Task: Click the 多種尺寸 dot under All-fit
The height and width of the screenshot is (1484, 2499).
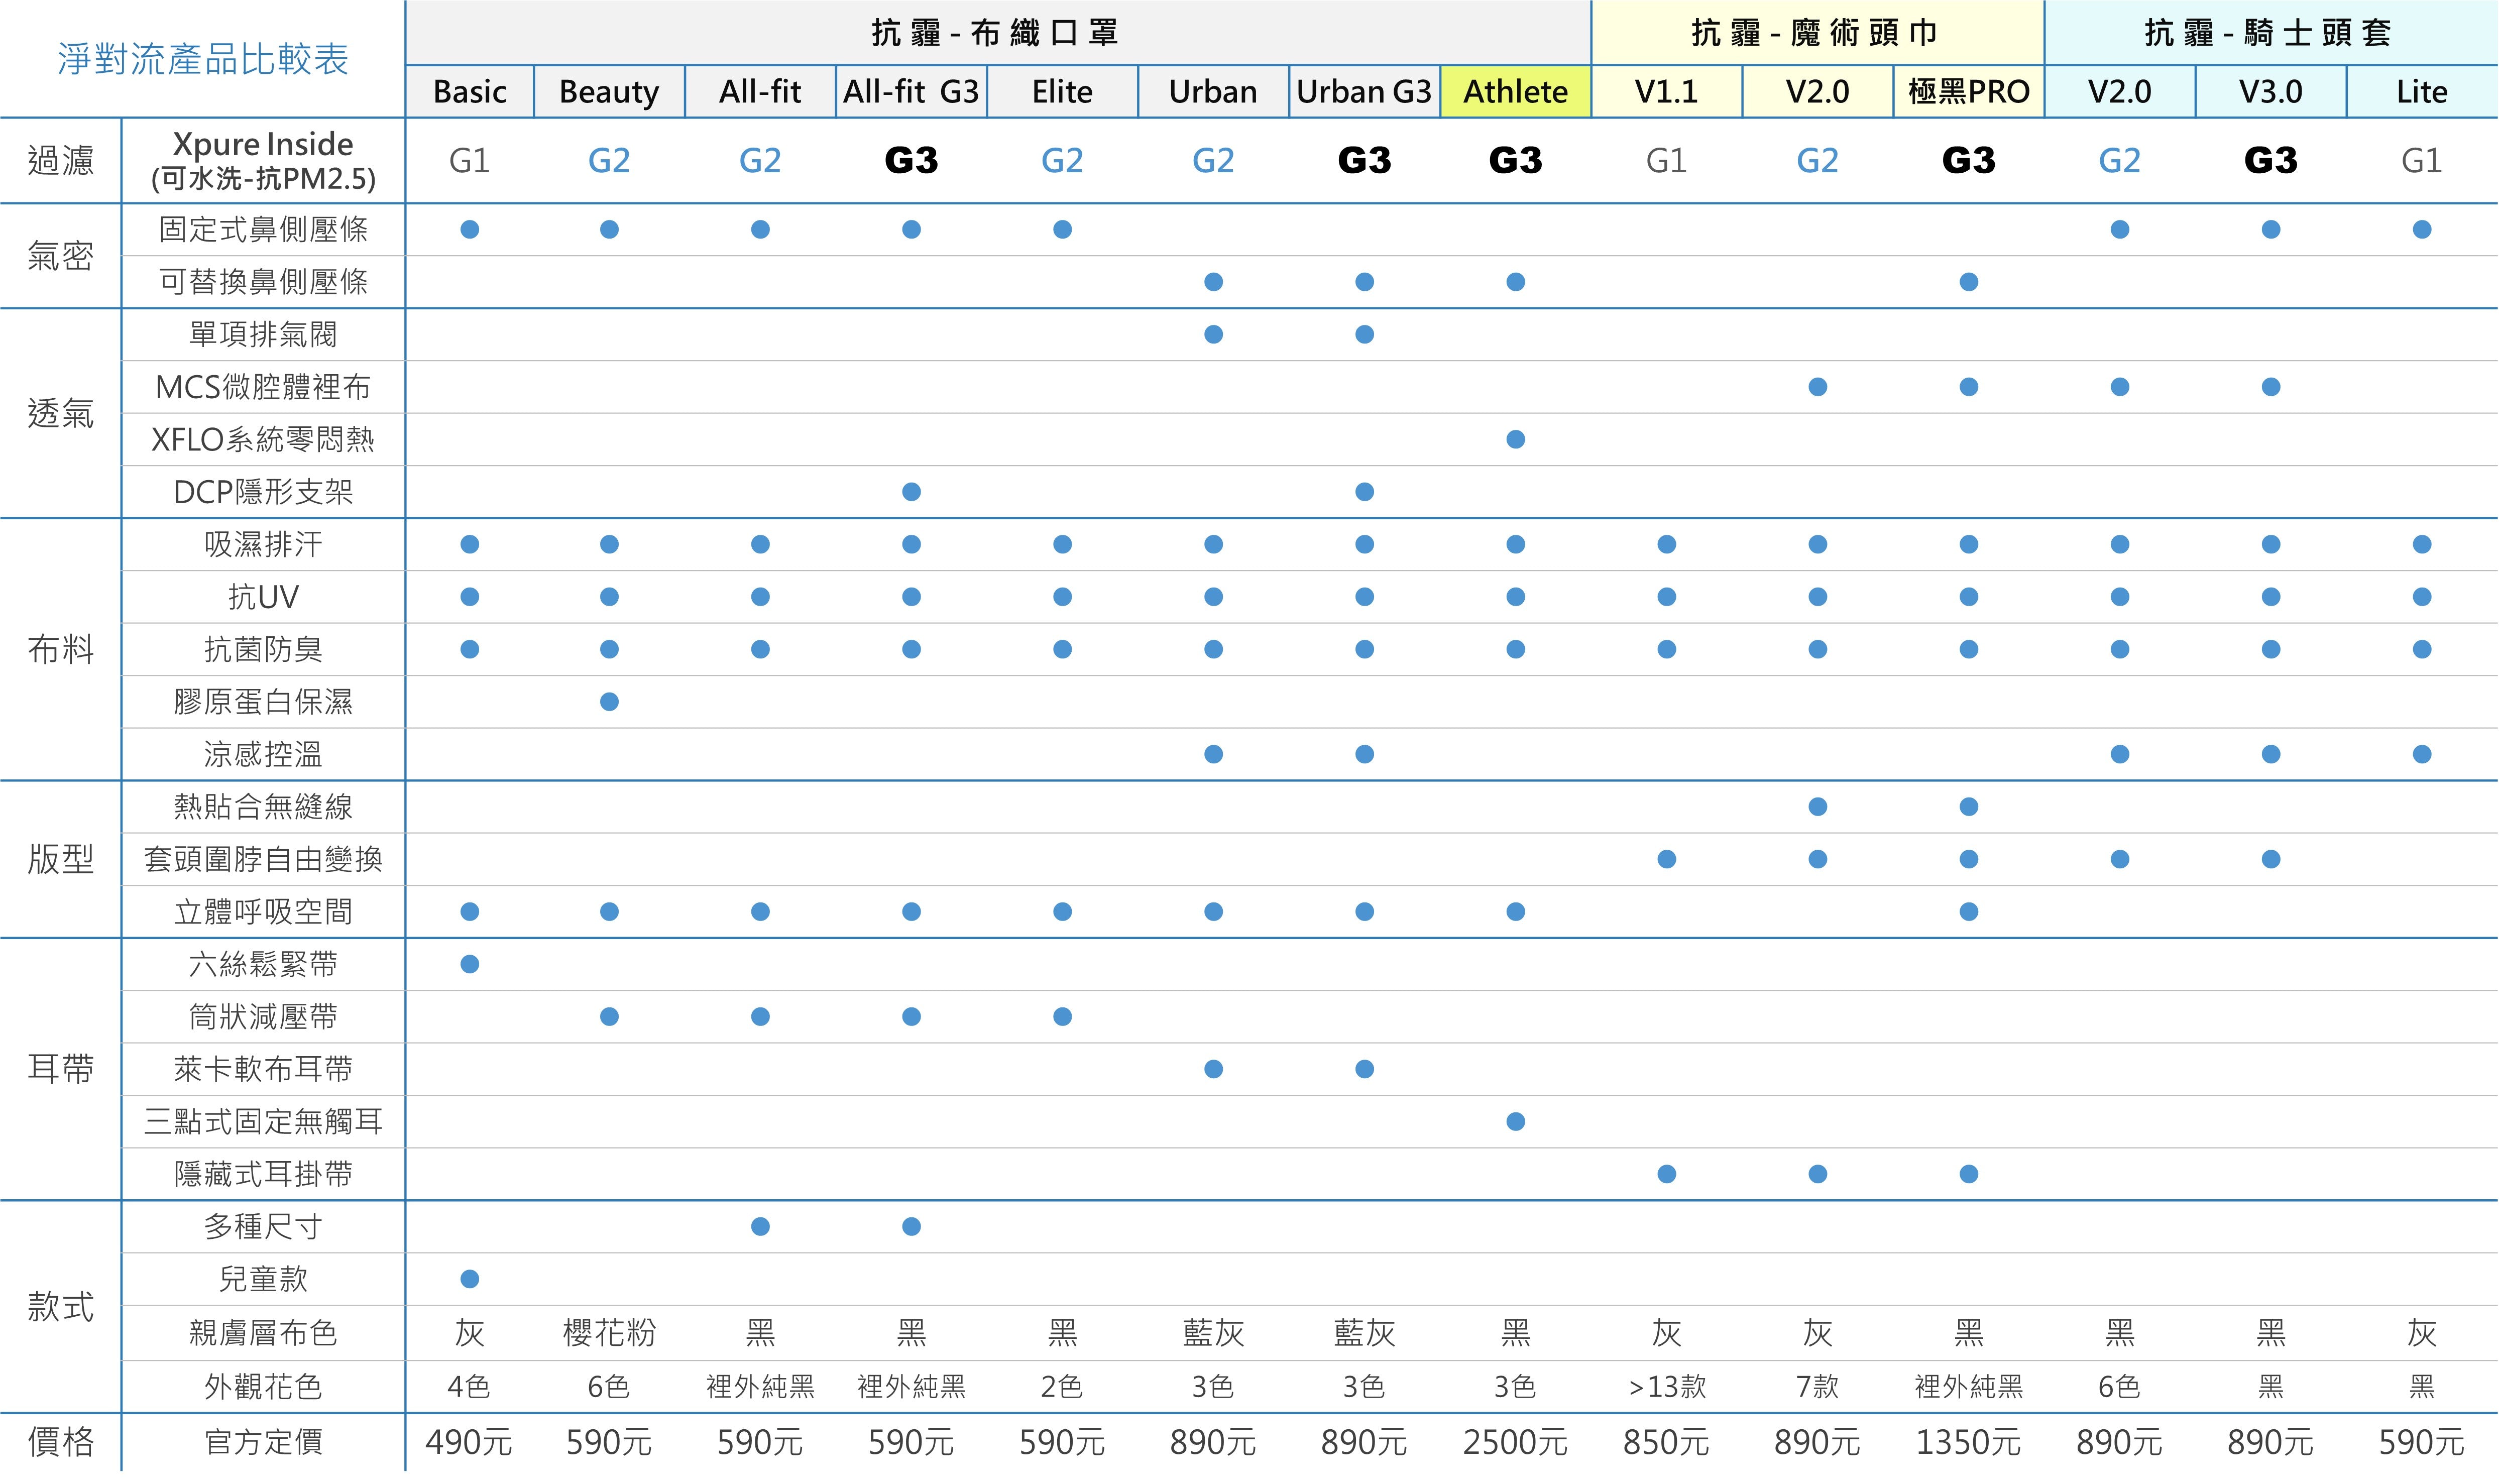Action: point(760,1227)
